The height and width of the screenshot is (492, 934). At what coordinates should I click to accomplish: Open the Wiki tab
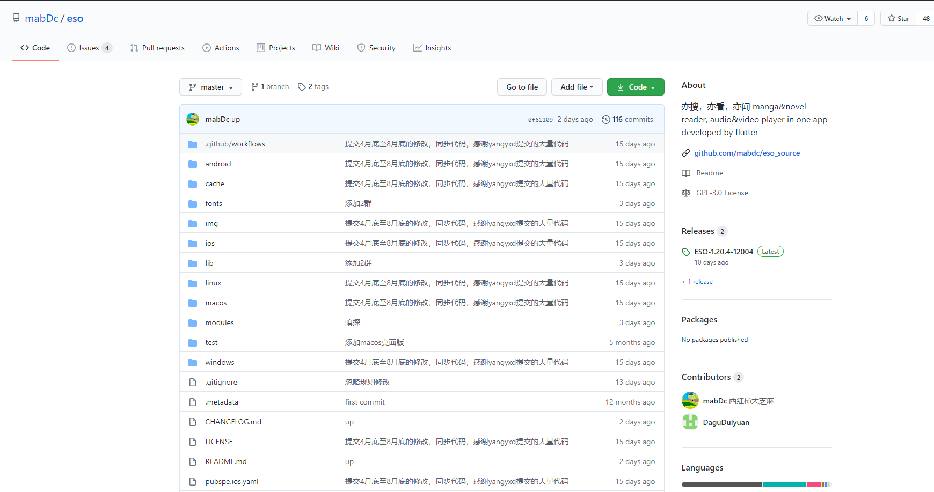pos(326,48)
